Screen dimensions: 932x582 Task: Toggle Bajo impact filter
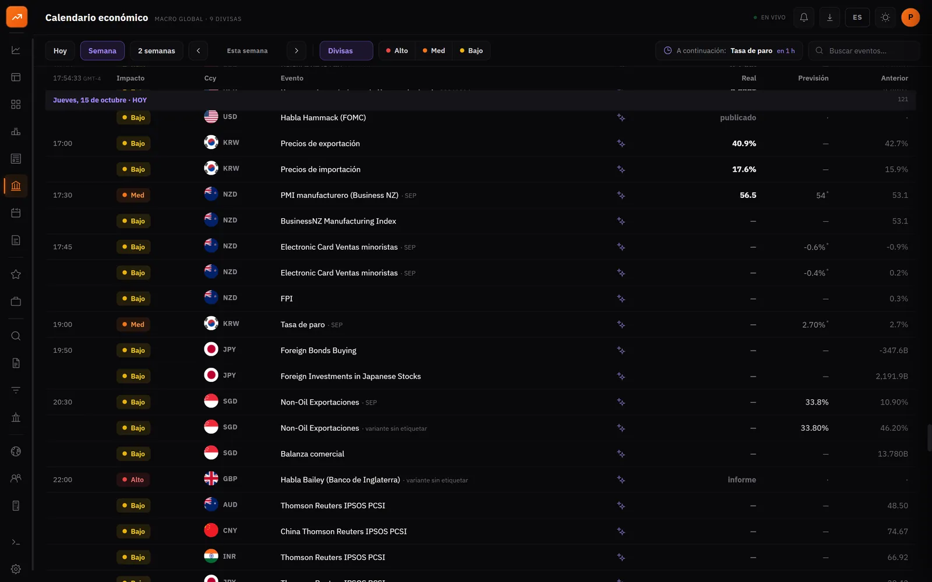pos(471,51)
